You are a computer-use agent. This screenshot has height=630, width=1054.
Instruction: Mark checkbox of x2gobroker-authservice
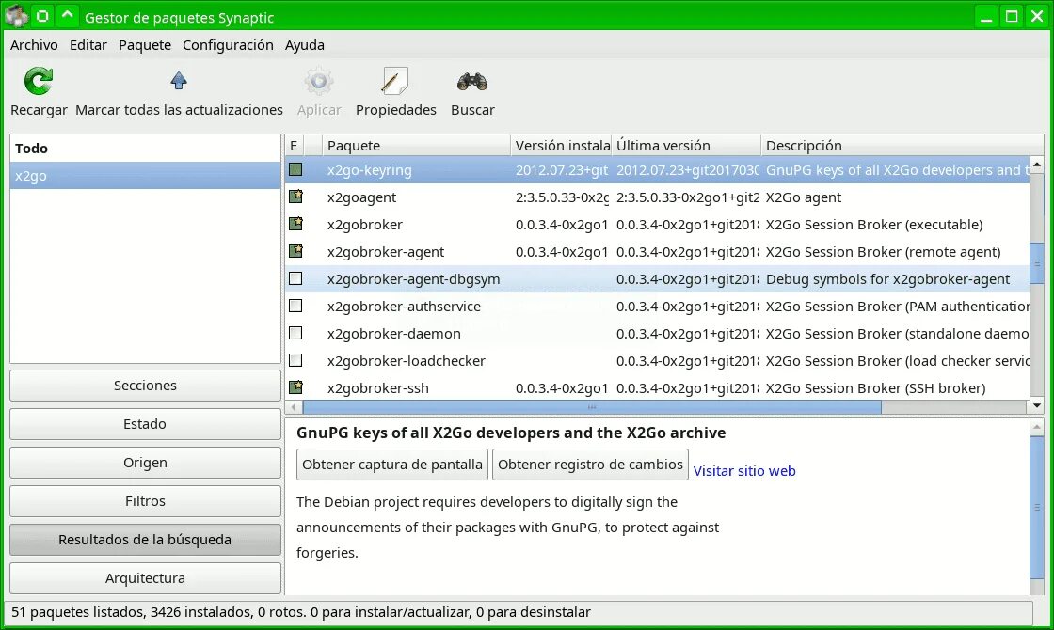coord(295,306)
